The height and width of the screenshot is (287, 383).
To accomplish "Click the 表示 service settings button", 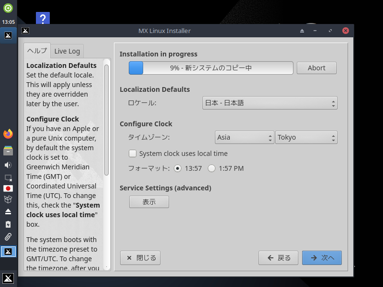I will coord(149,202).
